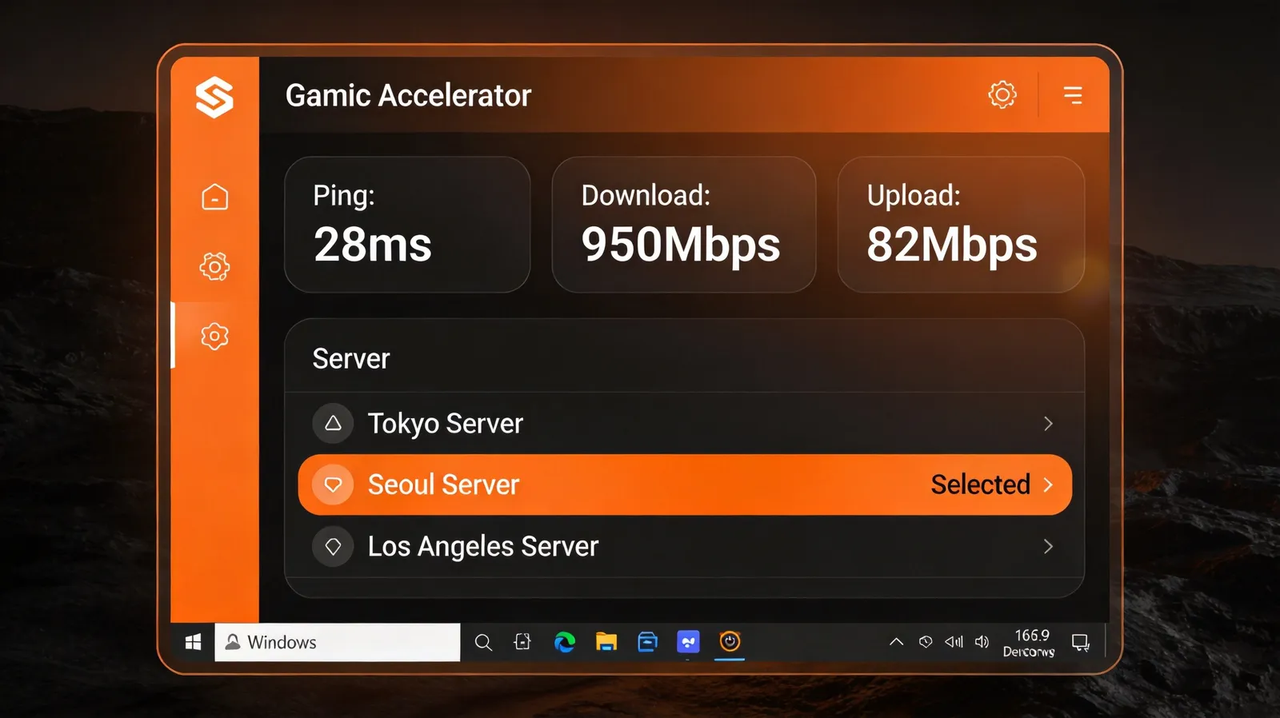Screen dimensions: 1280x718
Task: Open the accelerator app taskbar icon
Action: point(730,641)
